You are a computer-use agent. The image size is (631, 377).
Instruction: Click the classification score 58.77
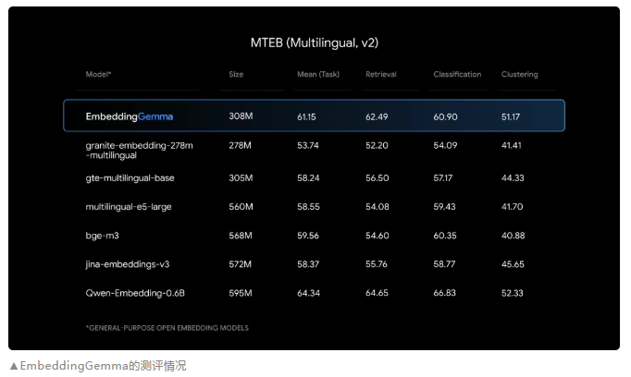coord(444,264)
